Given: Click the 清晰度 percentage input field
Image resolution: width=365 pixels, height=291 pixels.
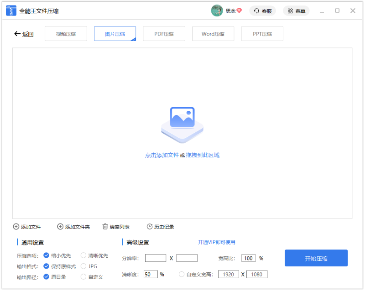Looking at the screenshot, I should [151, 275].
